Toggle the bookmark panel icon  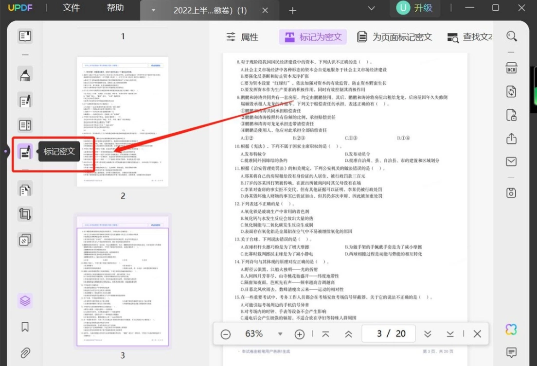click(25, 327)
